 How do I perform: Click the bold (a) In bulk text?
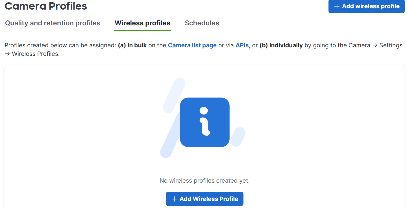132,45
